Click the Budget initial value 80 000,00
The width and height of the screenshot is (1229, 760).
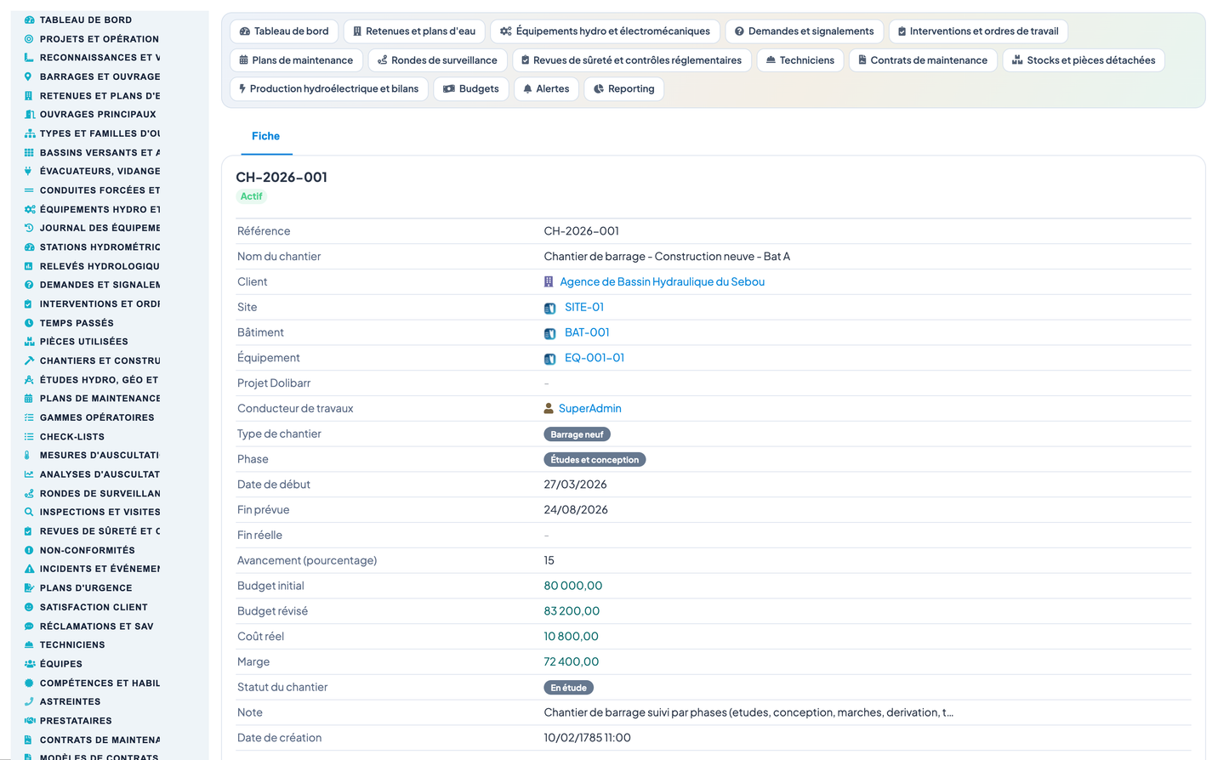pos(573,586)
